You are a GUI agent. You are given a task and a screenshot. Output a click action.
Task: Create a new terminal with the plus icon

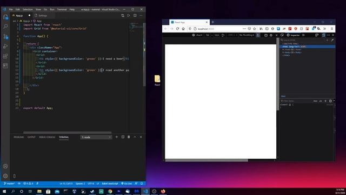click(117, 137)
